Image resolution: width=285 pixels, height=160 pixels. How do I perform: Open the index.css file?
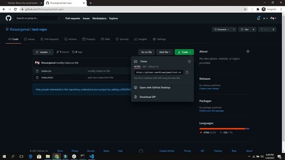46,71
